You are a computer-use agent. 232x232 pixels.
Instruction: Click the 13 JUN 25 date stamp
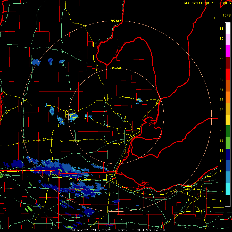click(x=142, y=230)
